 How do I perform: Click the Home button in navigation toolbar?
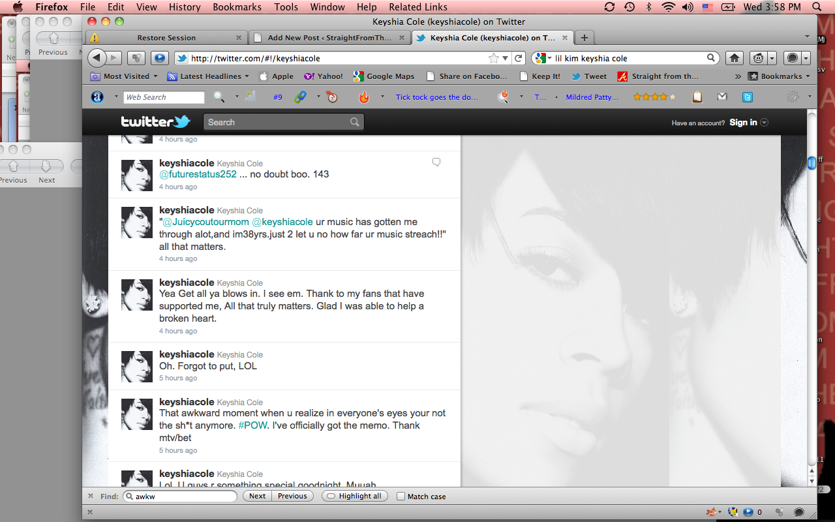click(735, 58)
